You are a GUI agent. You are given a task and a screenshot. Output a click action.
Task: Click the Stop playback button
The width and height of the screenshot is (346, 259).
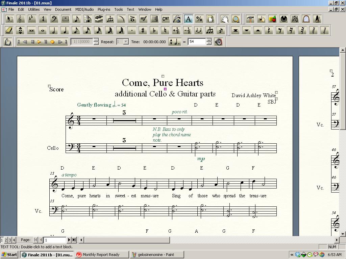coord(32,42)
